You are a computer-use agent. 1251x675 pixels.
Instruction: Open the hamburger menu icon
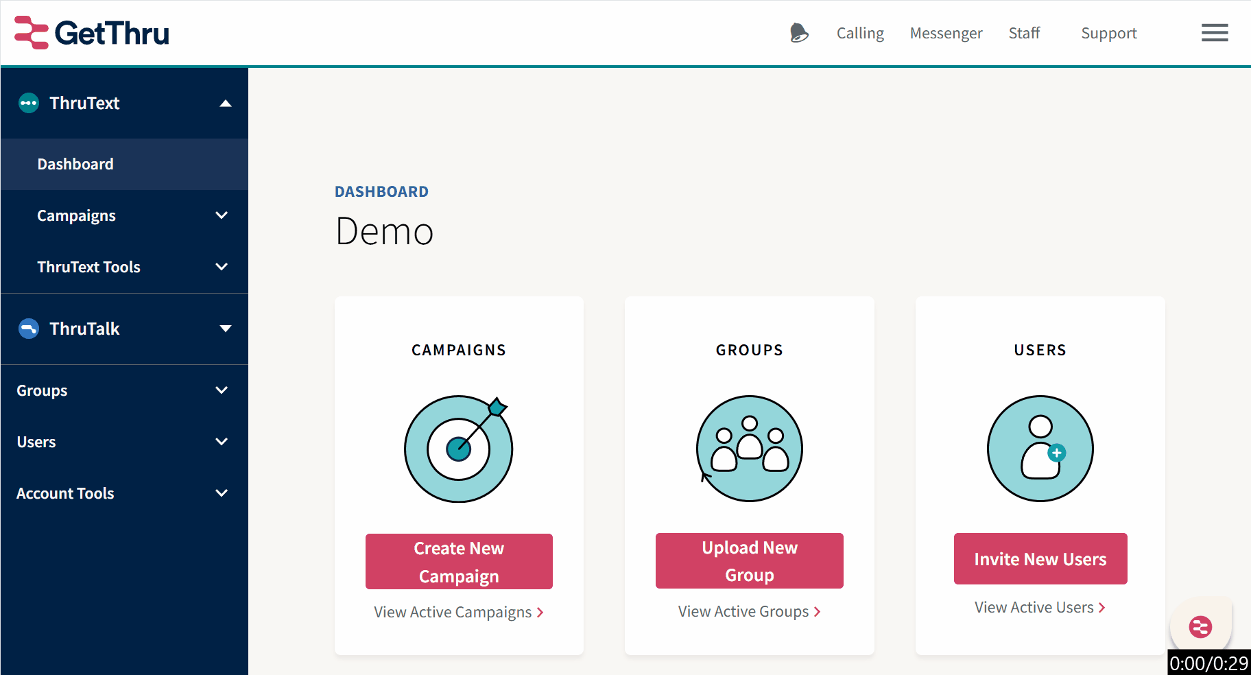[1215, 33]
